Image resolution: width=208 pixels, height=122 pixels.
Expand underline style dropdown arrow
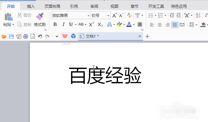tap(76, 25)
